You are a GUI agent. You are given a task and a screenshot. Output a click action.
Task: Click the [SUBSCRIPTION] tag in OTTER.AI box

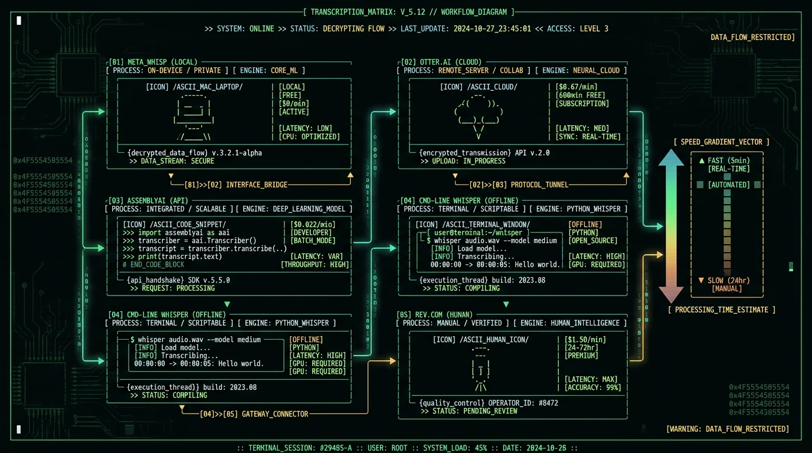click(582, 103)
